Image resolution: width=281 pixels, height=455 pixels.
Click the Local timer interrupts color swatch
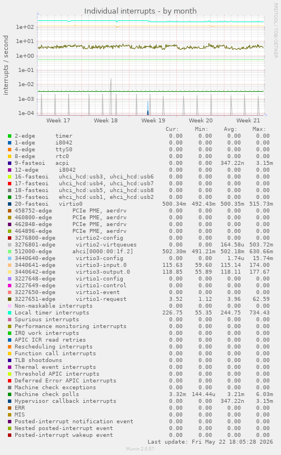pyautogui.click(x=10, y=313)
